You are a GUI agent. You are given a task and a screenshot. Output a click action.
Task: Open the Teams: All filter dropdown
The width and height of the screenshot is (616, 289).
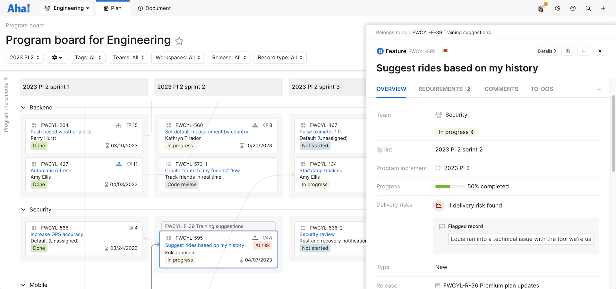128,57
